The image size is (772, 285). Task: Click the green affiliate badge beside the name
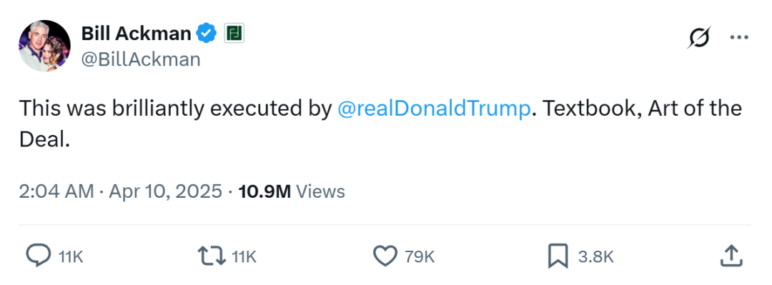click(234, 34)
